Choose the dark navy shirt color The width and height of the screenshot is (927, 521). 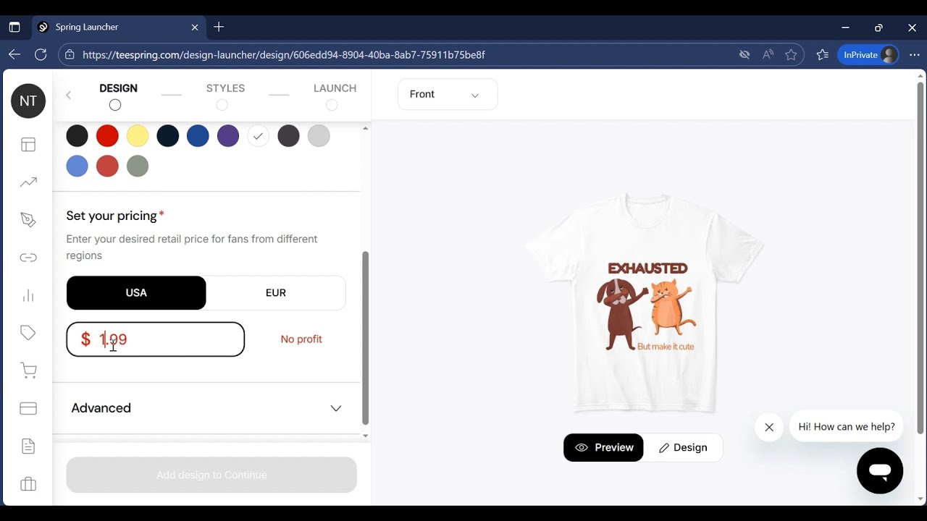[167, 136]
